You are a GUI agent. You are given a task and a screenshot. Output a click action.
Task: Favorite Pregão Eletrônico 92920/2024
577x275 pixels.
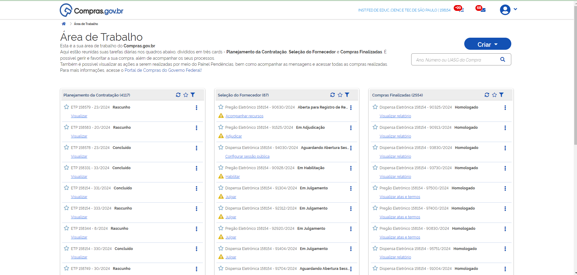pyautogui.click(x=221, y=228)
